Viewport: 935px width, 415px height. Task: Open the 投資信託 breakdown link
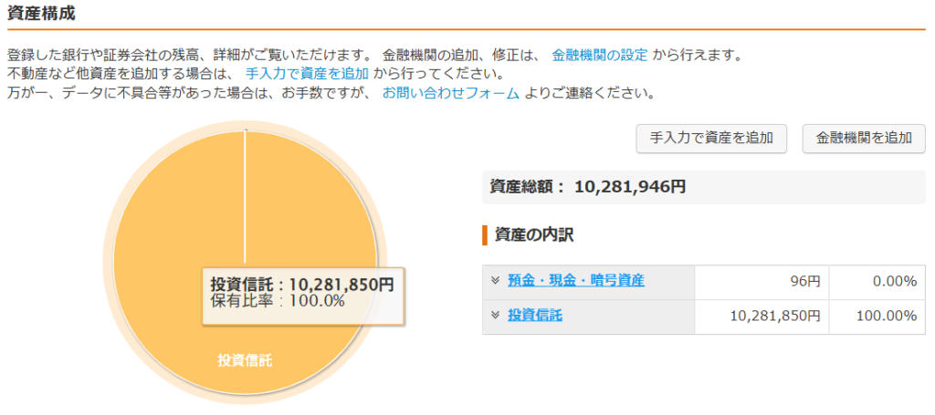[535, 316]
